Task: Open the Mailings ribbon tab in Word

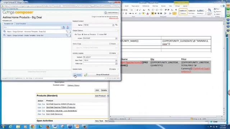Action: click(x=155, y=6)
